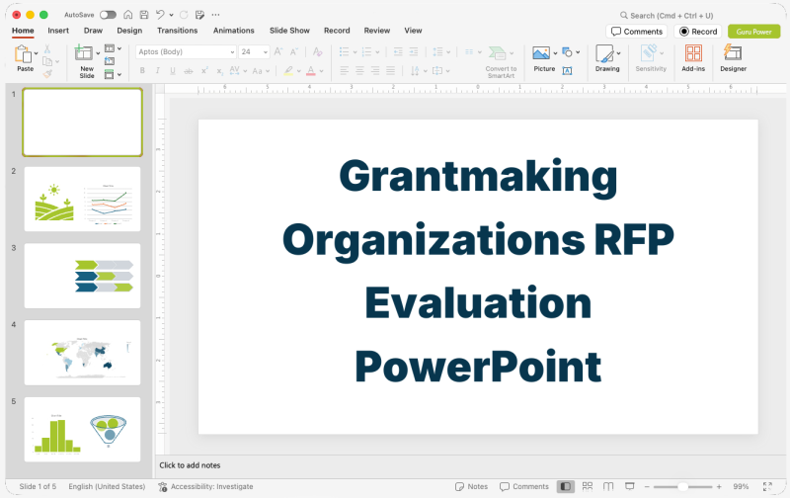Click the Redo arrow icon
Screen dimensions: 790x498
click(184, 15)
